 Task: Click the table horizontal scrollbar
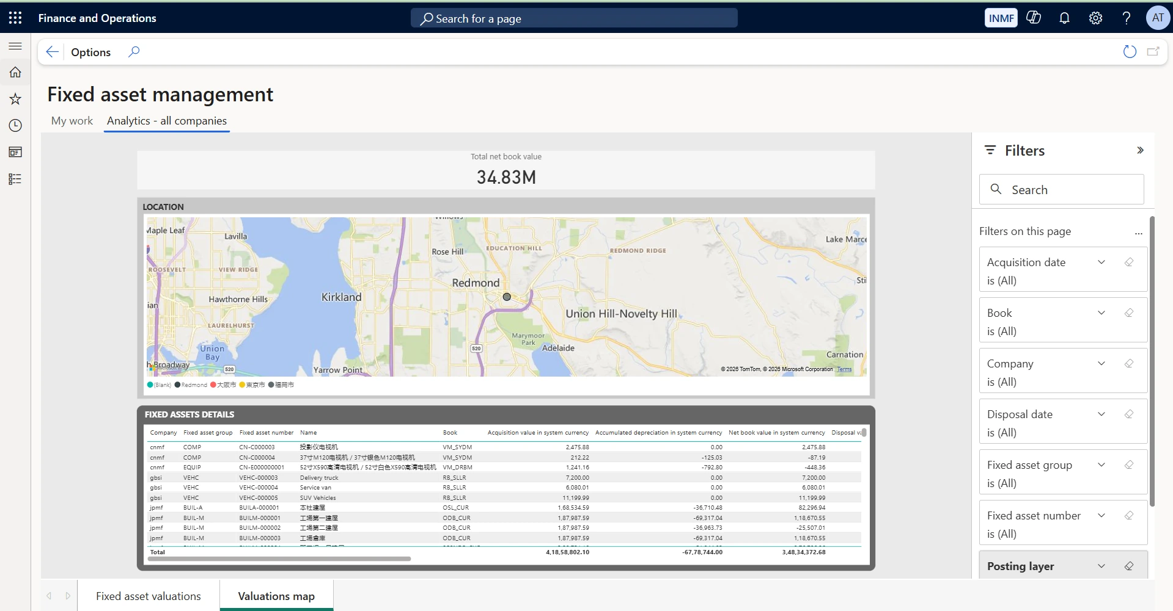tap(279, 559)
